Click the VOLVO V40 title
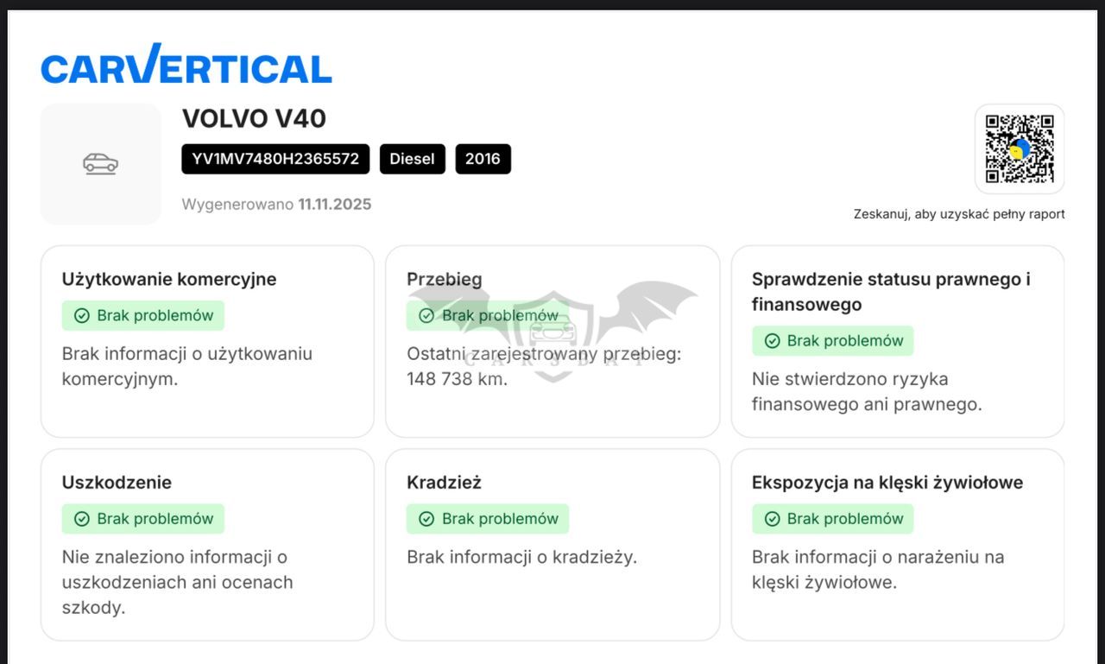This screenshot has width=1105, height=664. [x=254, y=118]
